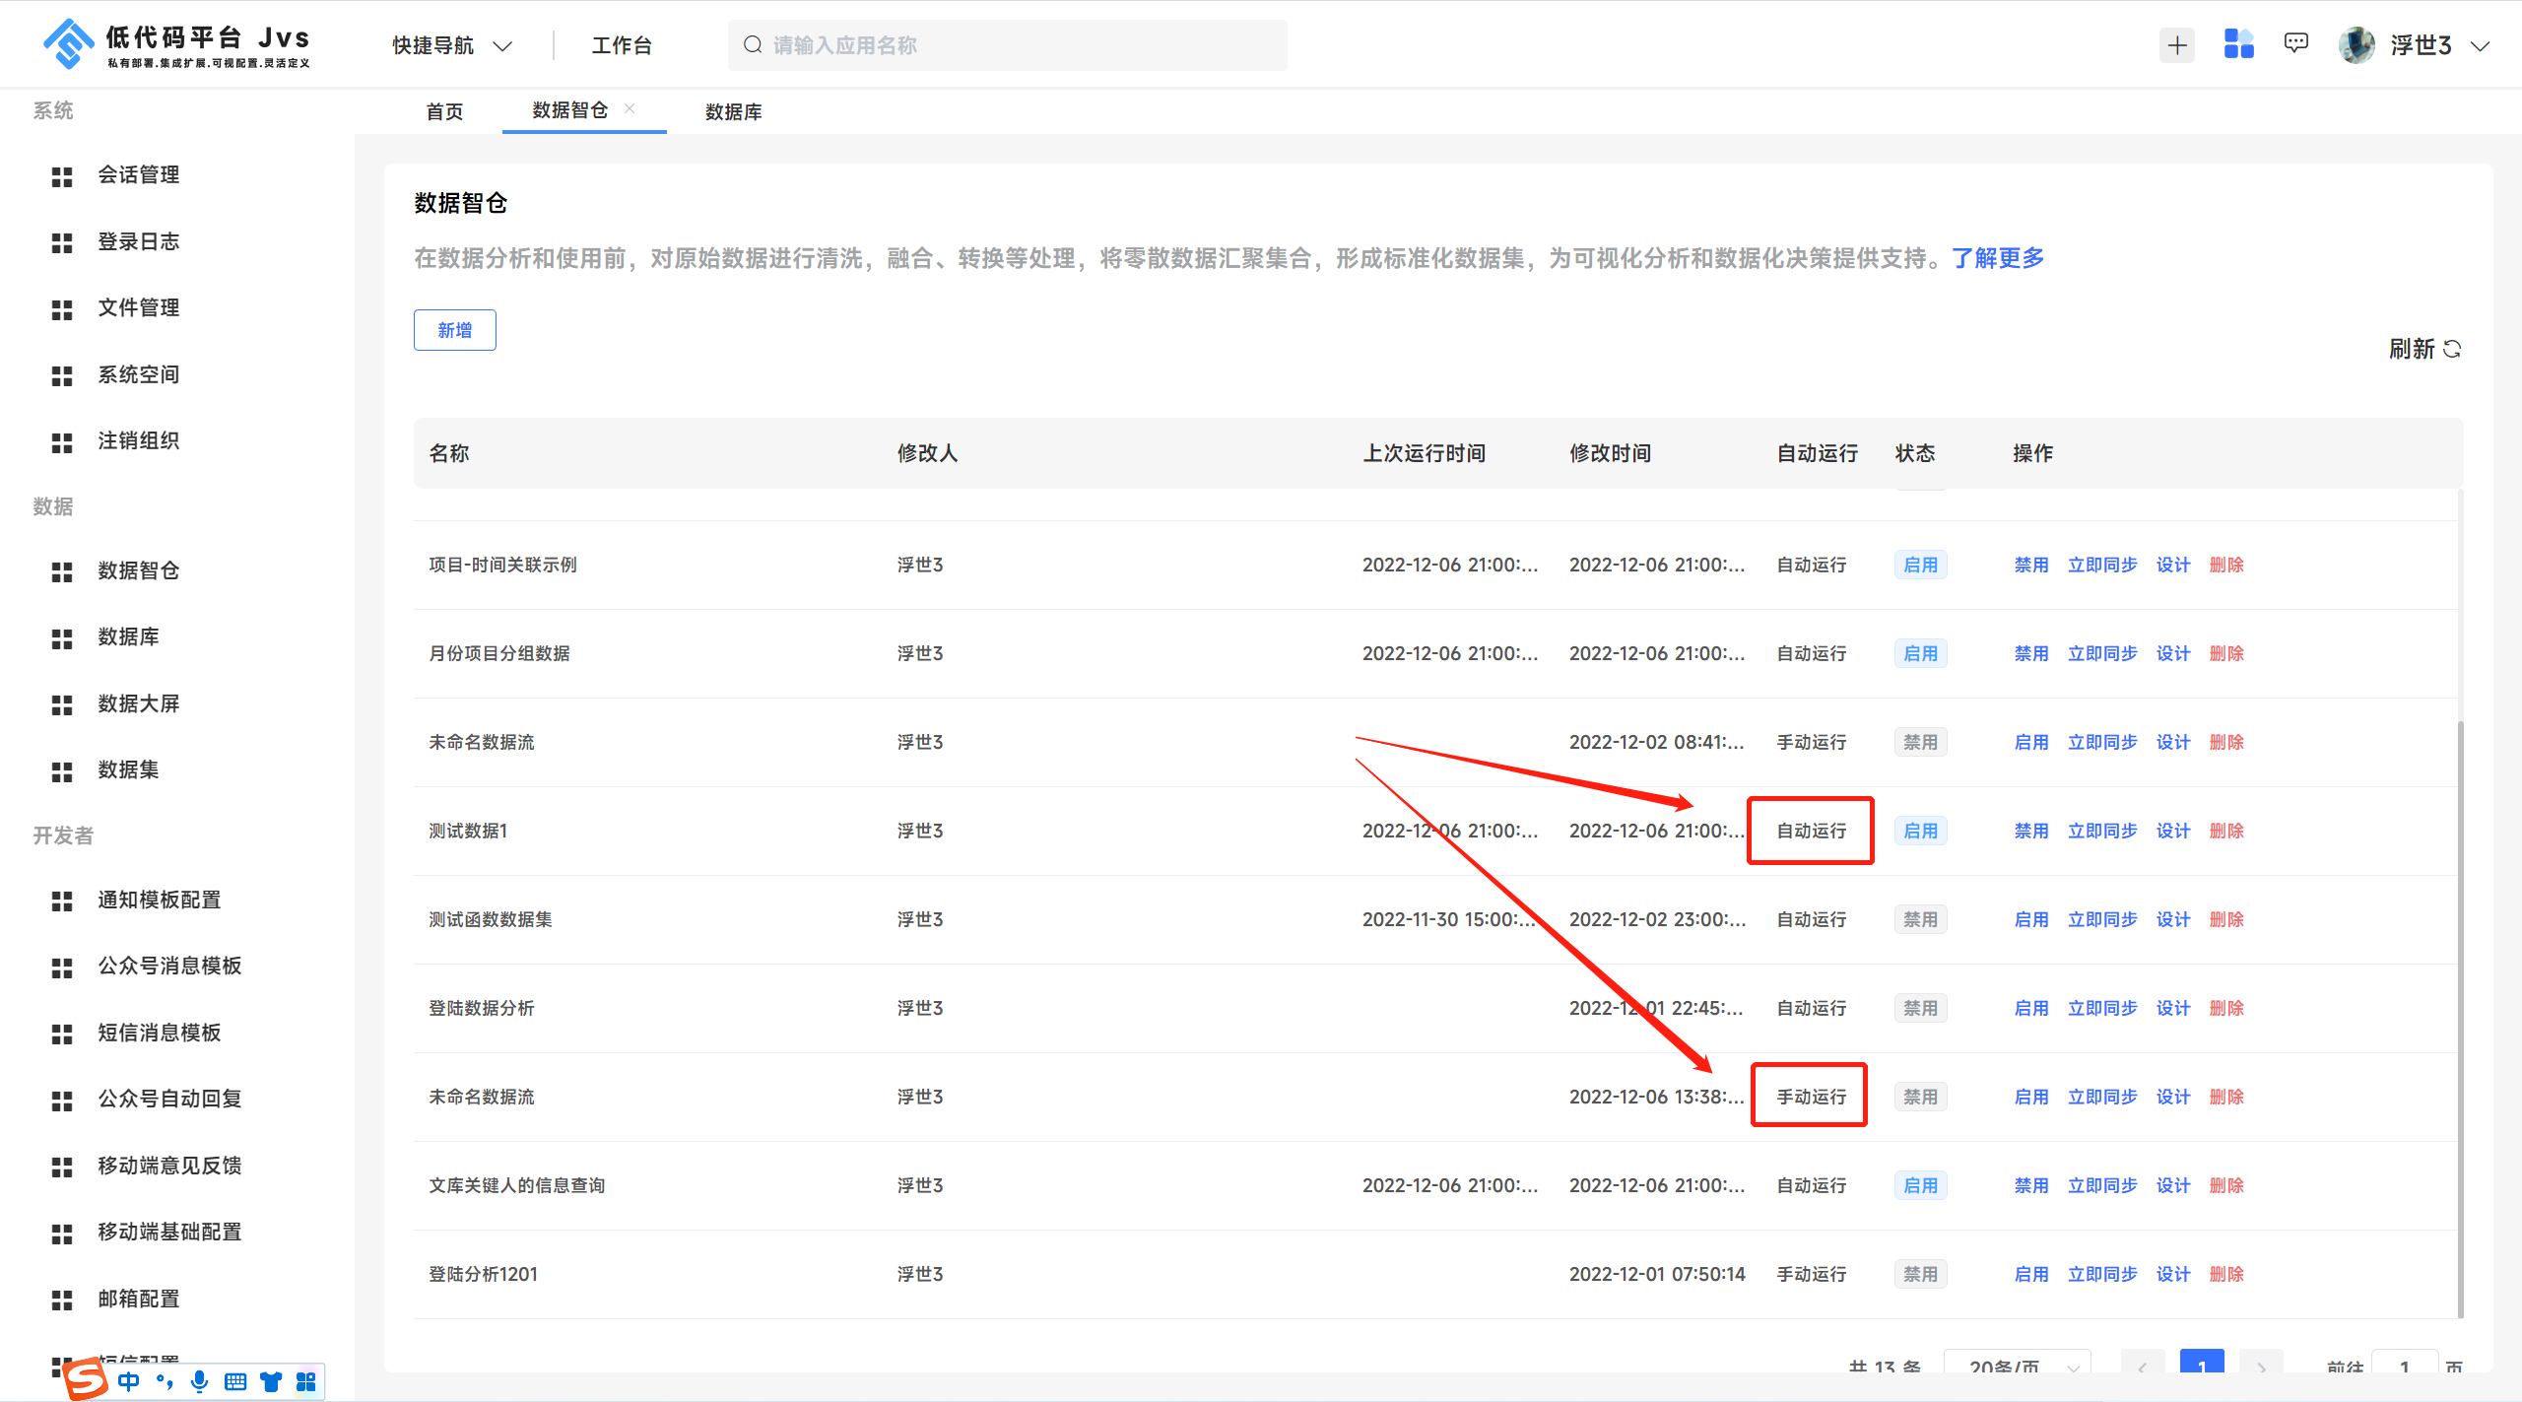Click 启用 for 登陆分析1201
2522x1402 pixels.
[x=2030, y=1274]
